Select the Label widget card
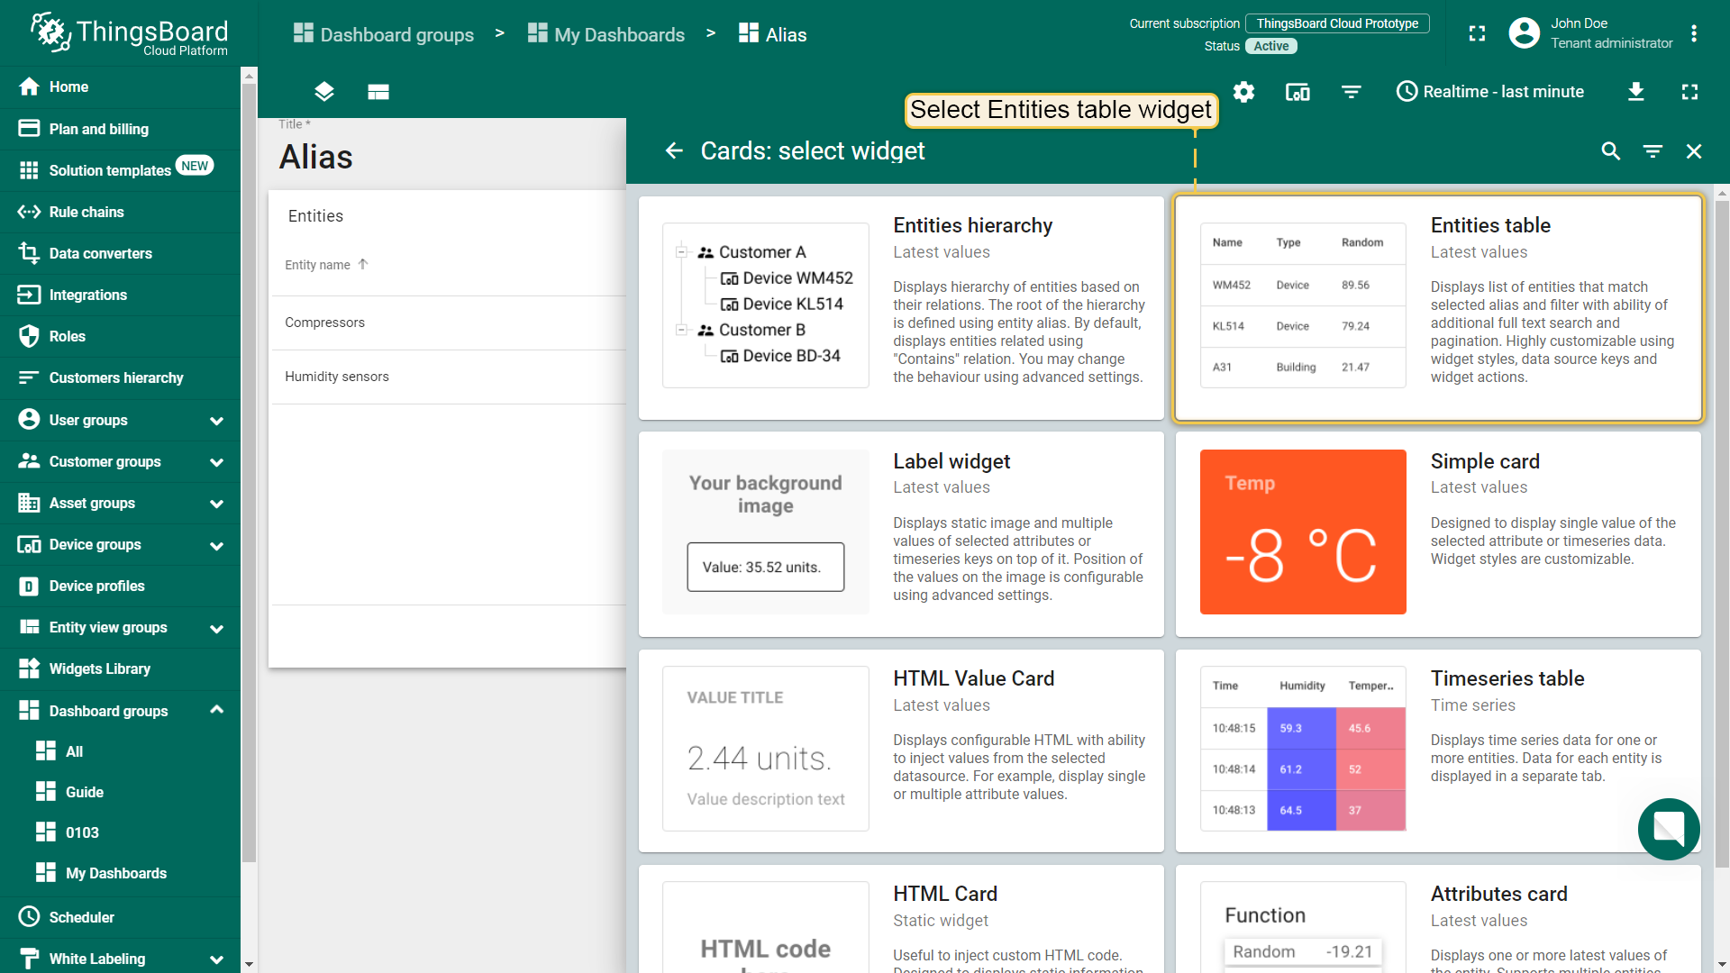Image resolution: width=1730 pixels, height=973 pixels. pyautogui.click(x=901, y=533)
